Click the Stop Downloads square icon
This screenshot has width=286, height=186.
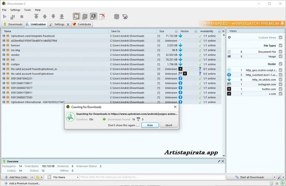click(22, 16)
